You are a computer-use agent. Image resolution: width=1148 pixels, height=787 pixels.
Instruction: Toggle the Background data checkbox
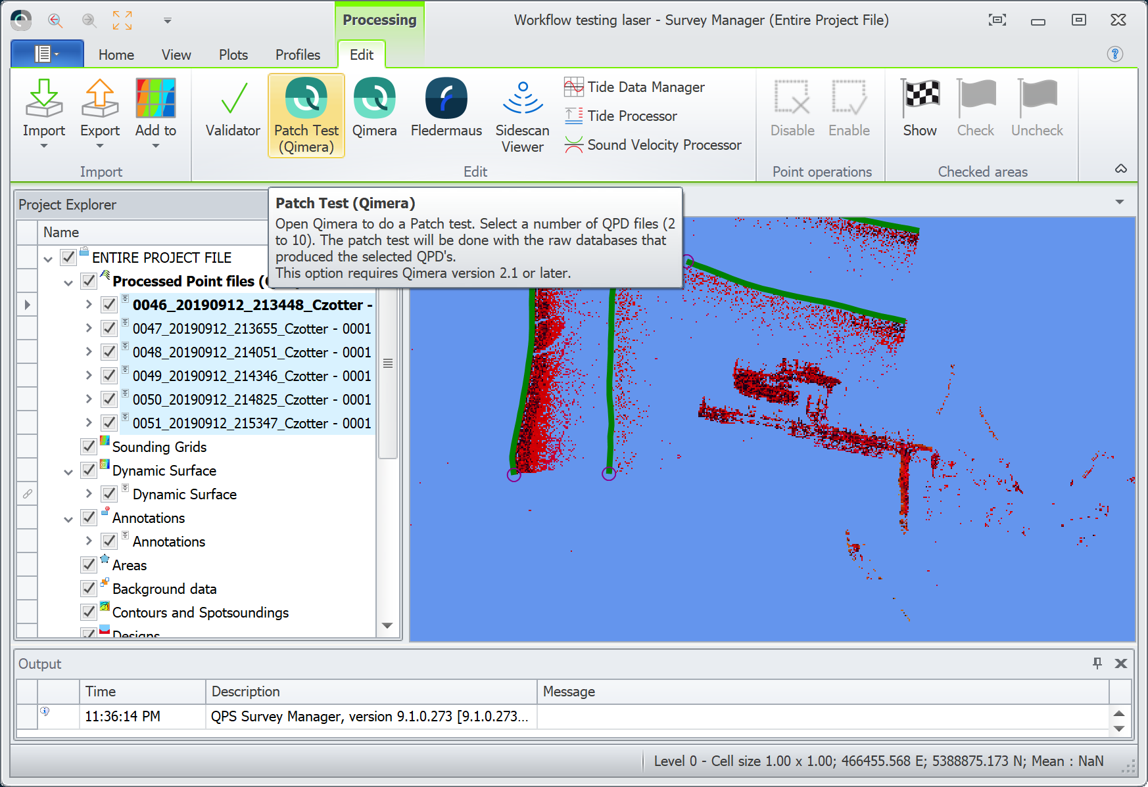(x=89, y=589)
